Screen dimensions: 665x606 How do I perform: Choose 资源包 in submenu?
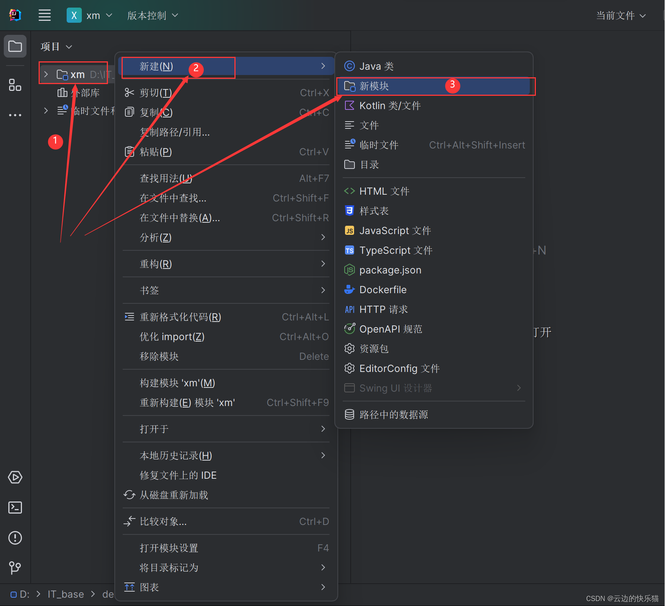[434, 348]
